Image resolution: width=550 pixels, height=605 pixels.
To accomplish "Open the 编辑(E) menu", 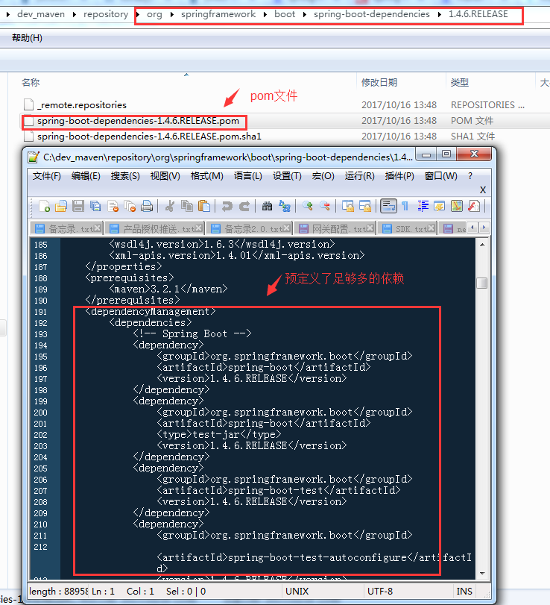I will (86, 176).
